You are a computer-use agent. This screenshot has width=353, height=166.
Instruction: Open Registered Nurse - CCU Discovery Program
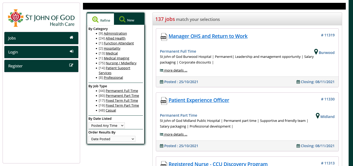click(218, 164)
